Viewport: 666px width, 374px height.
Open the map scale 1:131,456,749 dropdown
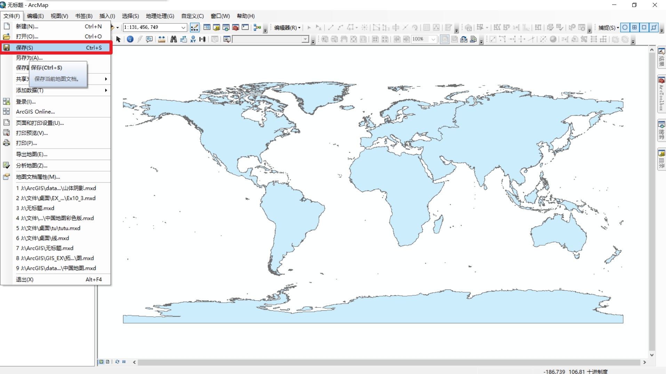click(x=183, y=27)
